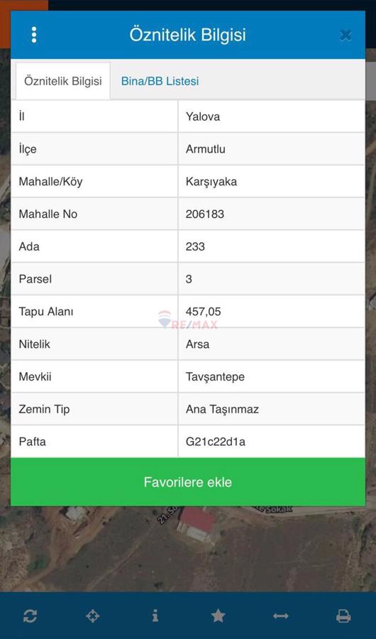
Task: Open the info icon in toolbar
Action: tap(155, 616)
